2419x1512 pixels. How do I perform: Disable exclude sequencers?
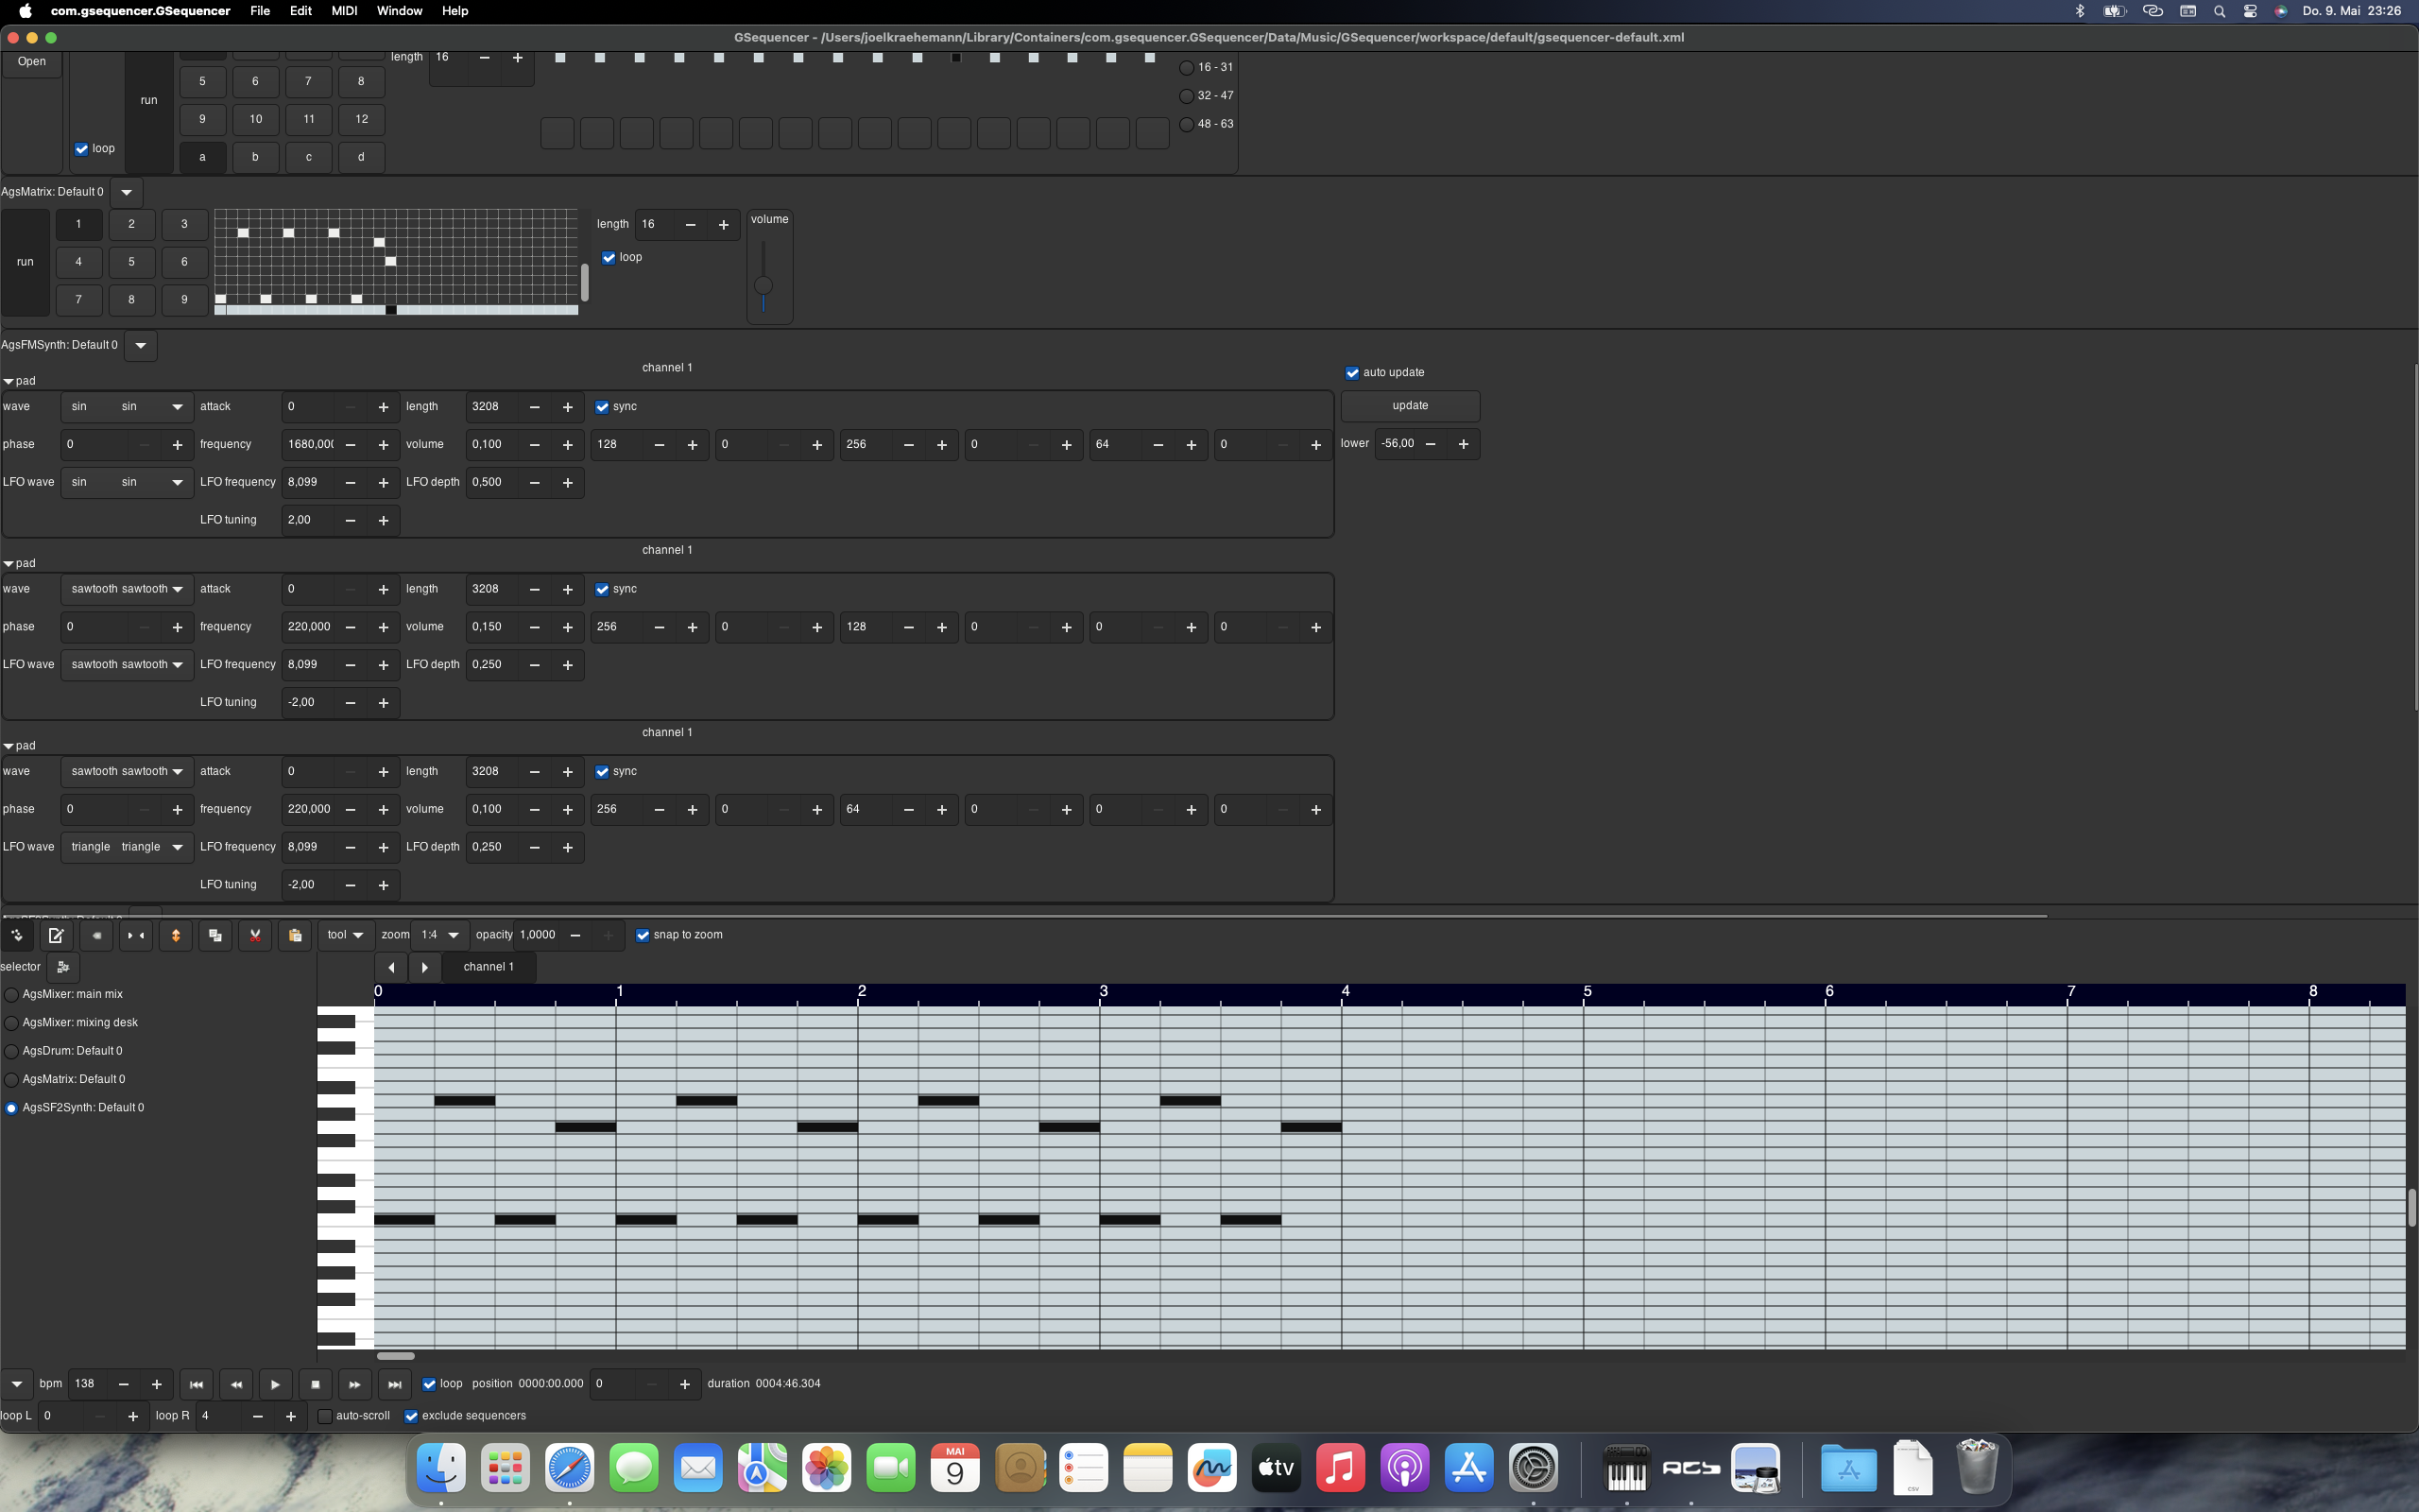(411, 1416)
